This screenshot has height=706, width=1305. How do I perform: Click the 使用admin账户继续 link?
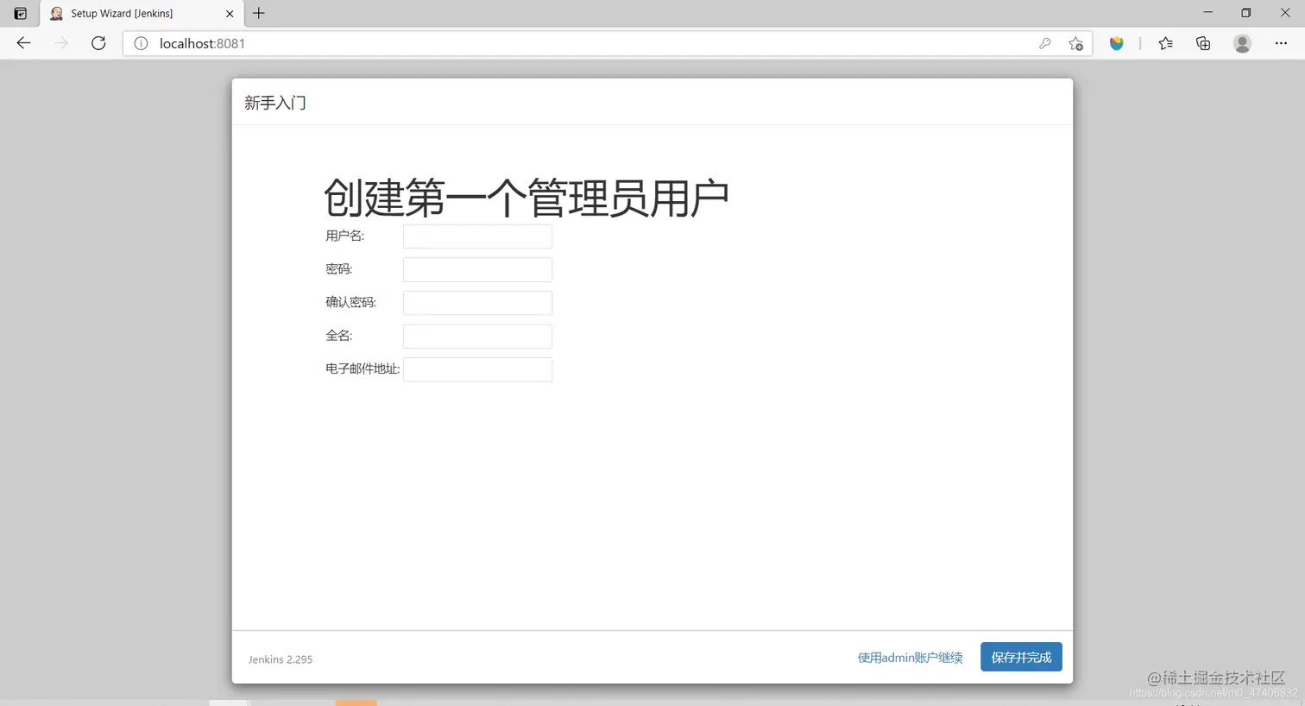910,657
